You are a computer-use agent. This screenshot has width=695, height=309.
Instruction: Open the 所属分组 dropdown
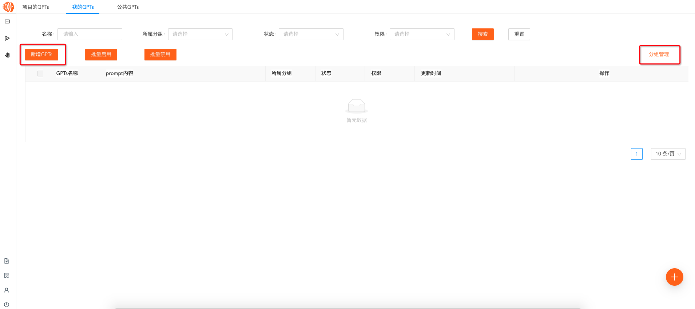tap(200, 34)
